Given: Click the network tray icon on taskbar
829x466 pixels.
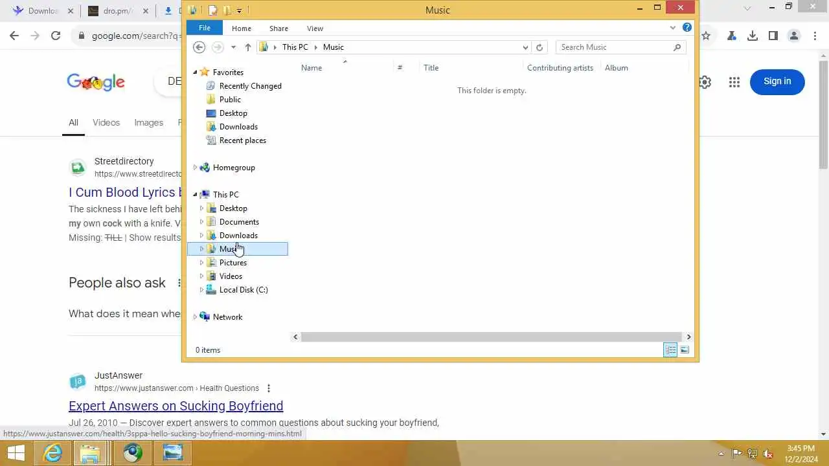Looking at the screenshot, I should (753, 454).
